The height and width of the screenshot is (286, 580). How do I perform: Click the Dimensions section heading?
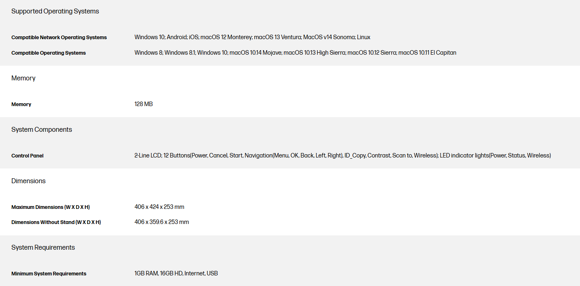click(x=29, y=181)
